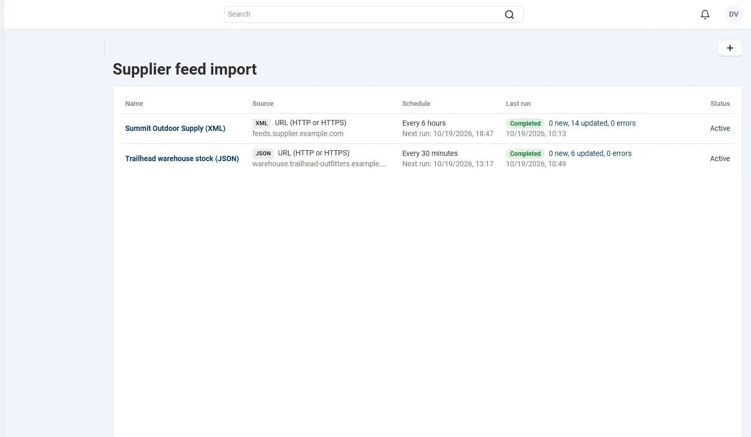Click last run date 10/19/2026, 10:49

536,164
